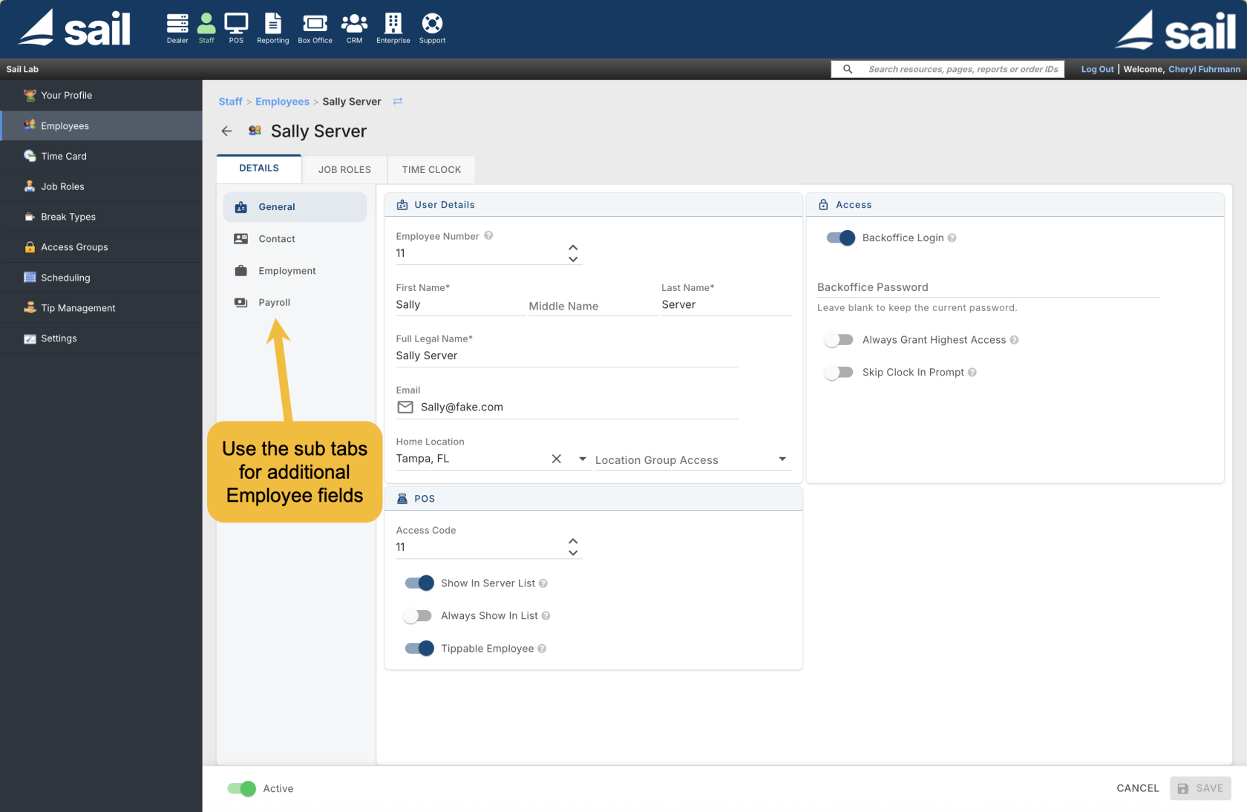
Task: Open the Box Office section icon
Action: [315, 28]
